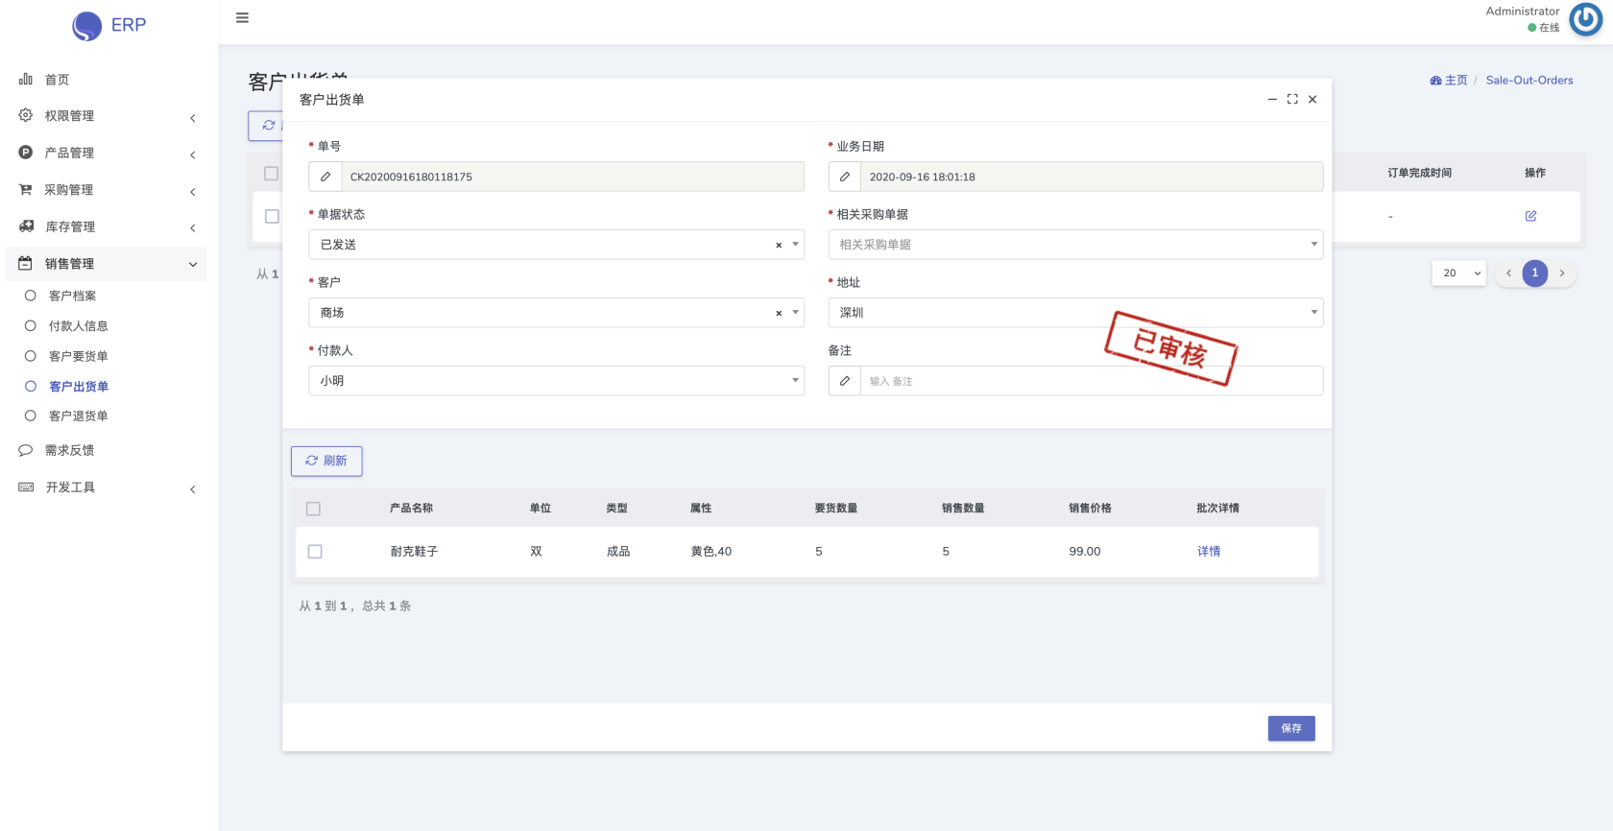Click the 订单完成时间 column header
1613x831 pixels.
tap(1419, 173)
